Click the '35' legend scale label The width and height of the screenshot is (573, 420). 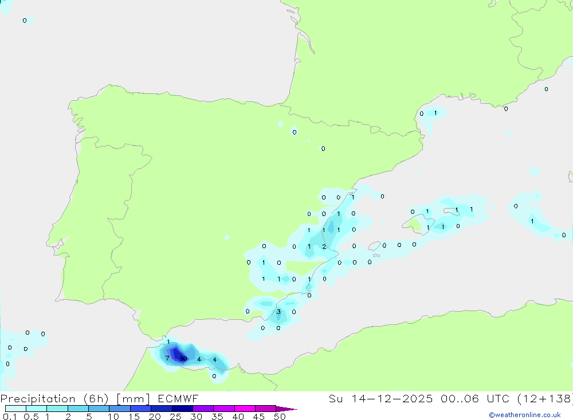[x=217, y=417]
